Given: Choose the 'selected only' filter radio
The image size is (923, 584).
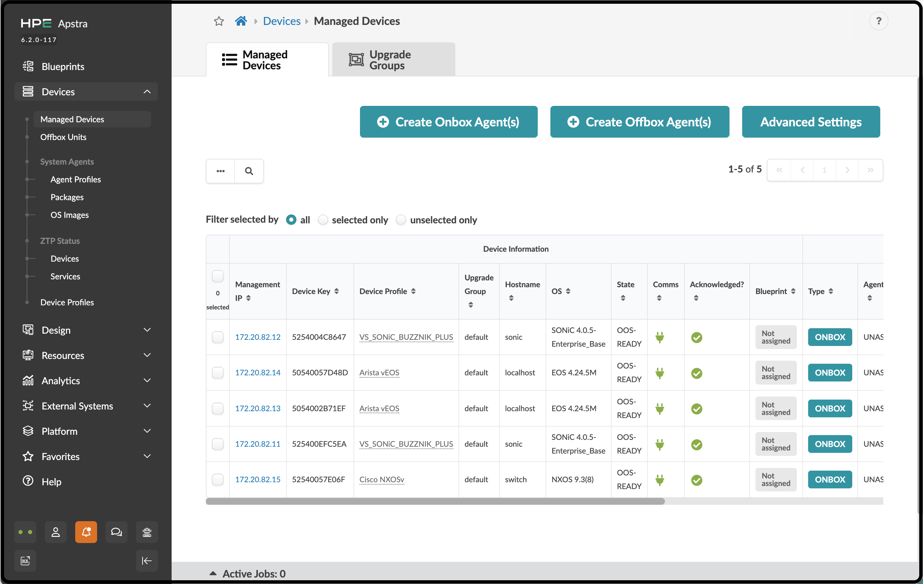Looking at the screenshot, I should 323,220.
